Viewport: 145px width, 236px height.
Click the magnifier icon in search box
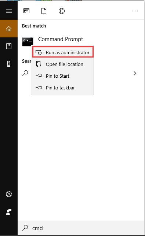[x=25, y=228]
